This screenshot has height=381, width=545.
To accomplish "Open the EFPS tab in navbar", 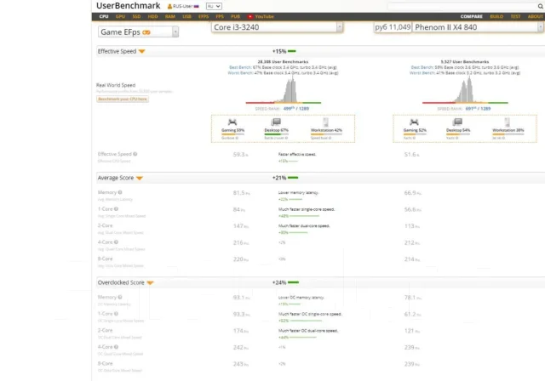I will (x=204, y=16).
